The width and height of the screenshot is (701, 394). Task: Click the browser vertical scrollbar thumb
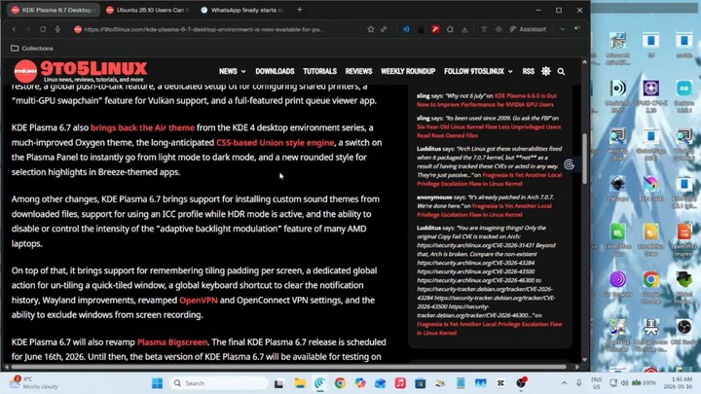point(584,159)
